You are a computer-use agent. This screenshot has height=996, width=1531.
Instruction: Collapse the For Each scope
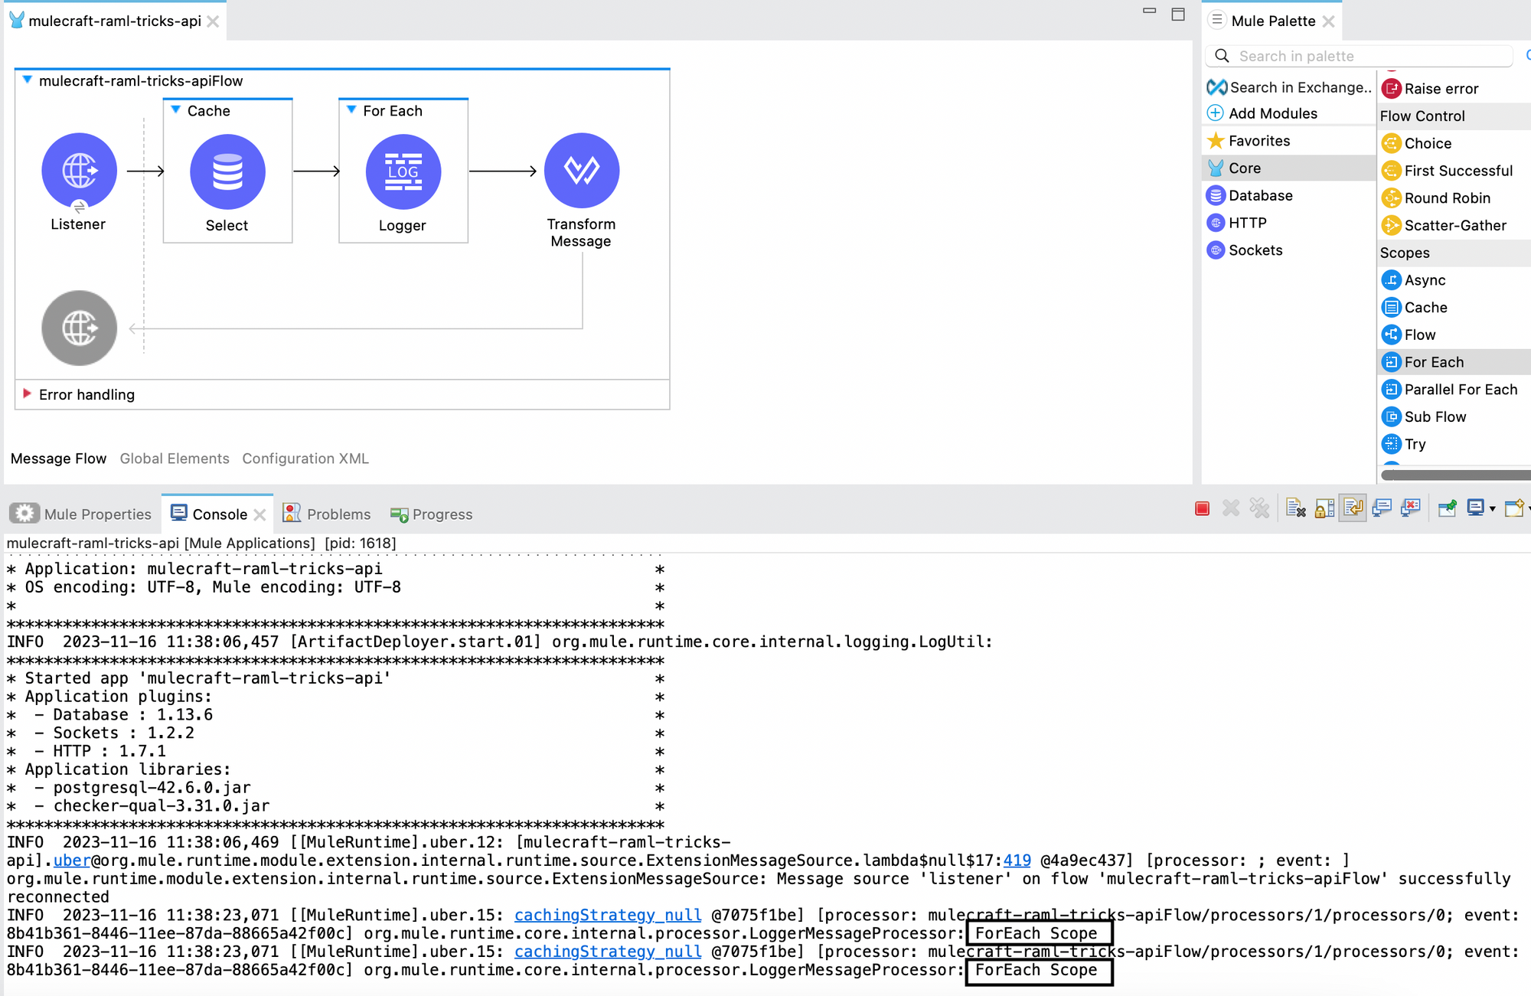click(351, 110)
